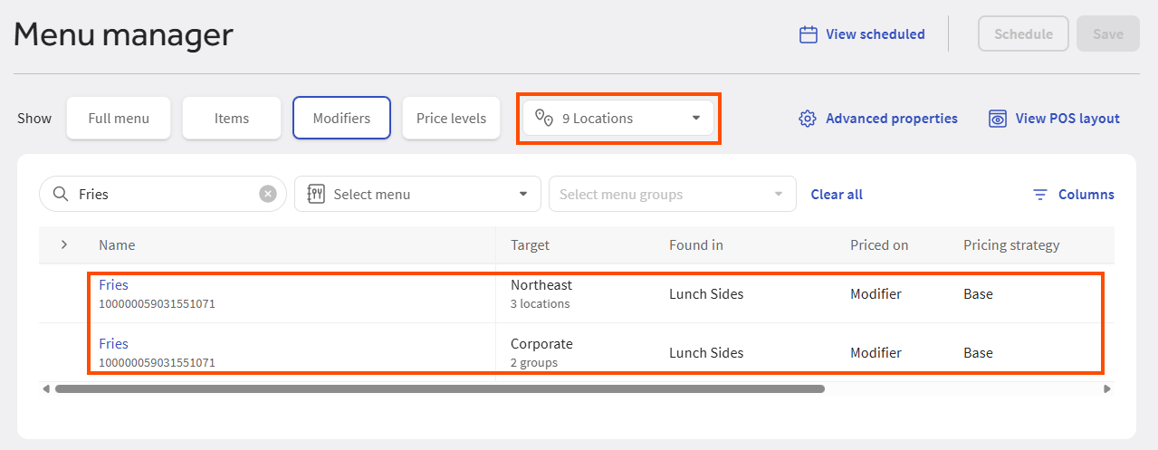Screen dimensions: 1158x450
Task: Switch to the Items view
Action: pos(232,118)
